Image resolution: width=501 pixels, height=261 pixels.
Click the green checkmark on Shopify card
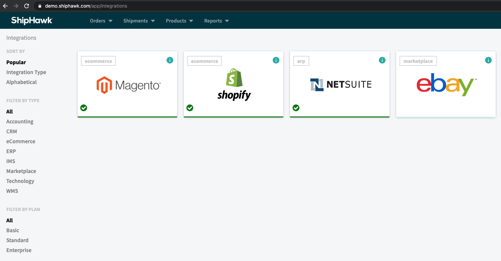coord(190,108)
